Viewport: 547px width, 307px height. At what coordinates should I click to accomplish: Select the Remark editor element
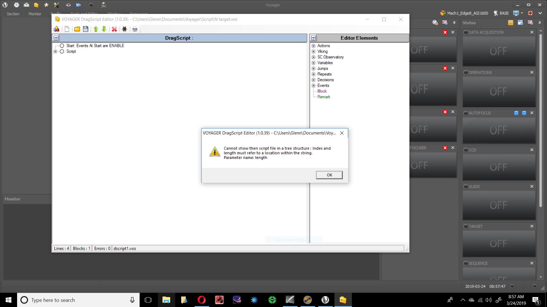tap(324, 97)
